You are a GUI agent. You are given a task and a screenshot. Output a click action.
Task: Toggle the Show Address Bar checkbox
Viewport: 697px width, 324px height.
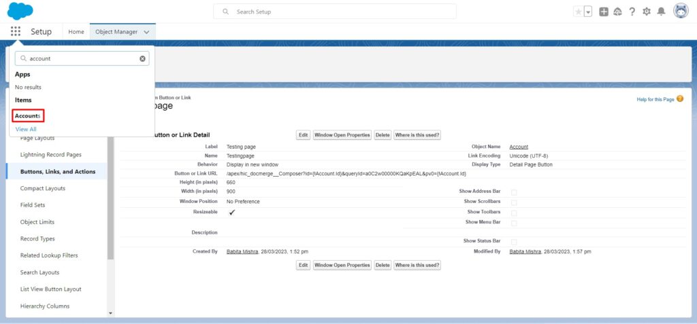pos(514,192)
